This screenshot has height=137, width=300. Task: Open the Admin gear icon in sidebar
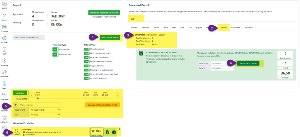pos(5,4)
